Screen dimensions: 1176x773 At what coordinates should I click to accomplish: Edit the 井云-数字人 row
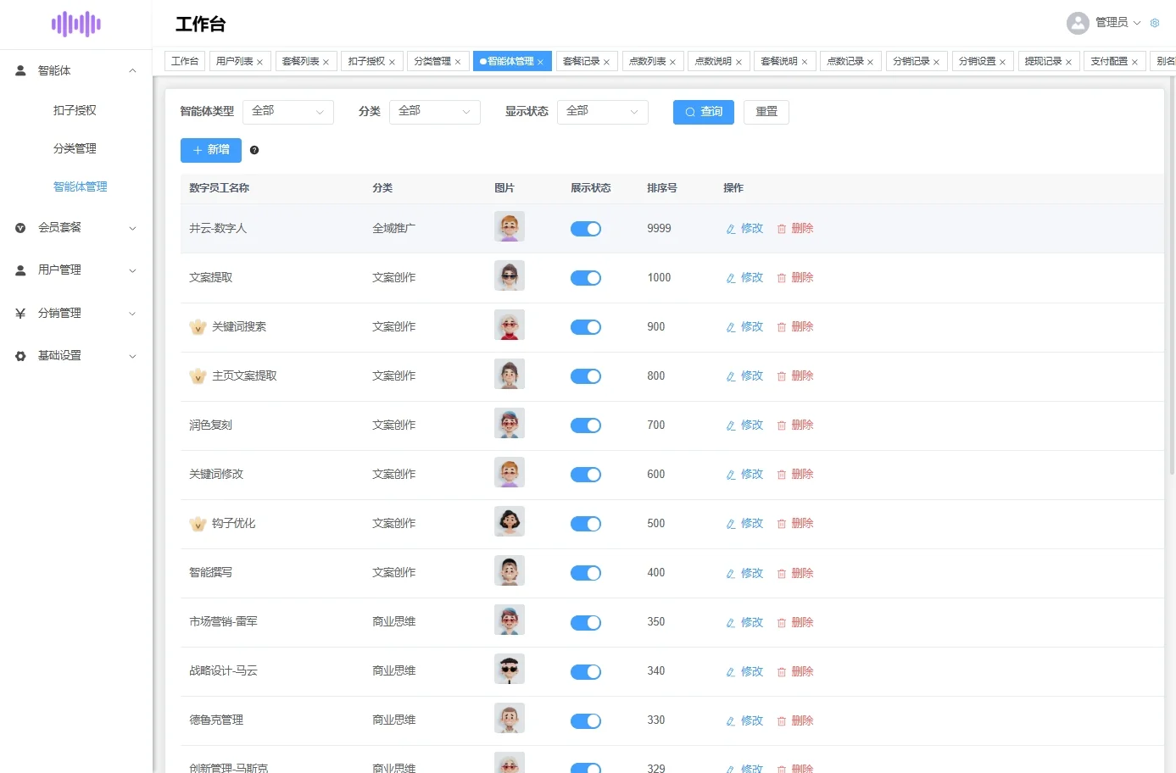click(x=744, y=229)
